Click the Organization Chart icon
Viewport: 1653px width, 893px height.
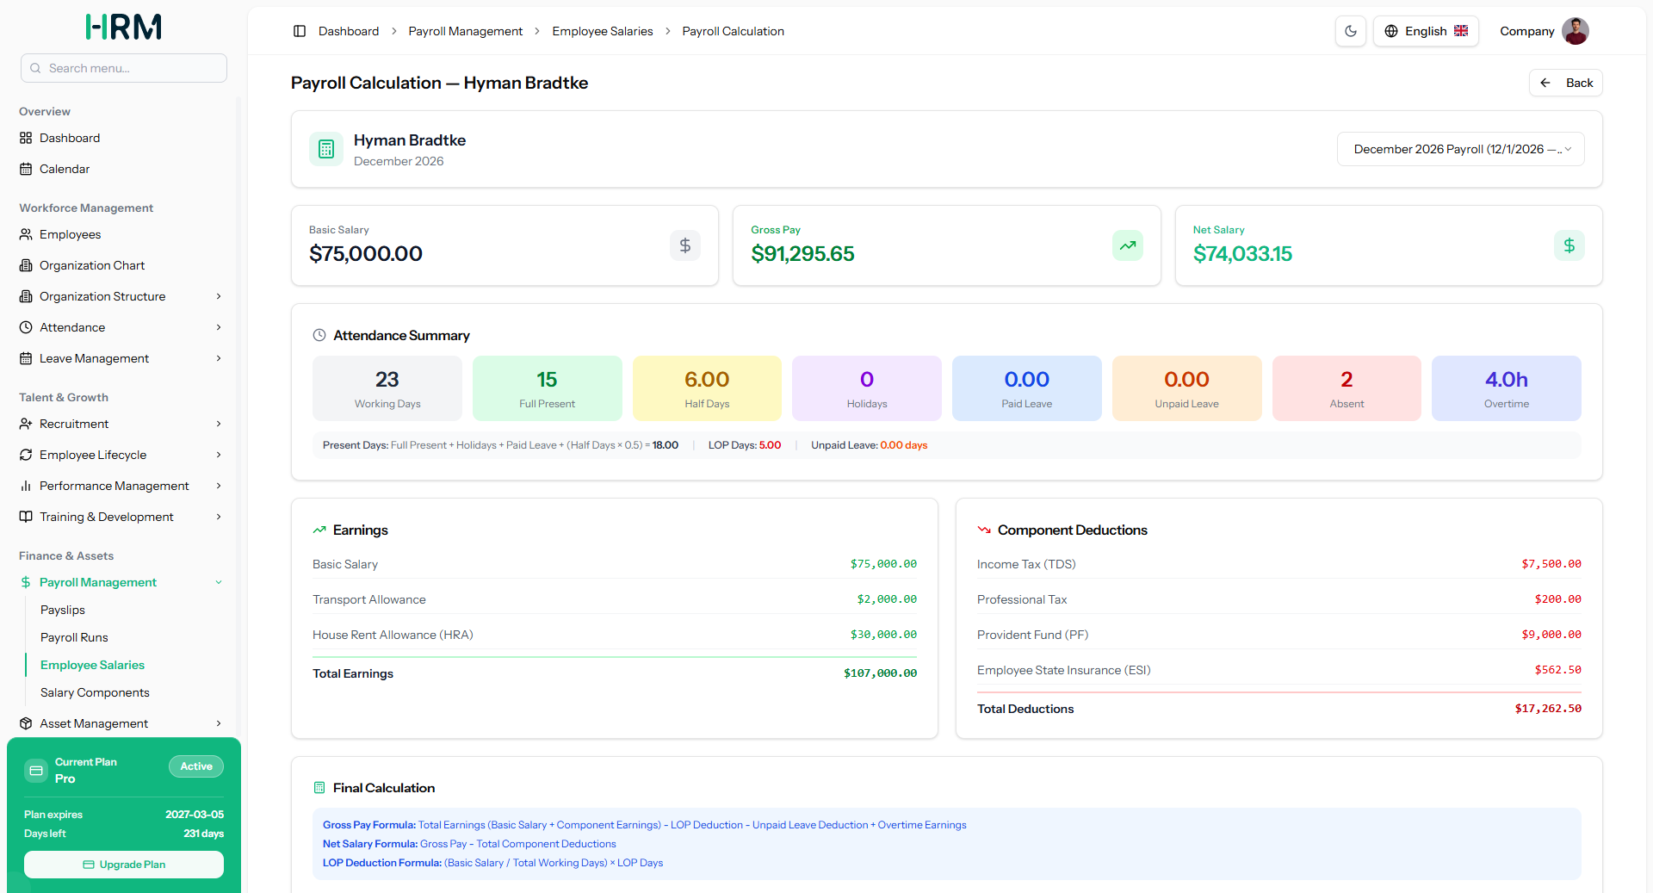tap(26, 265)
